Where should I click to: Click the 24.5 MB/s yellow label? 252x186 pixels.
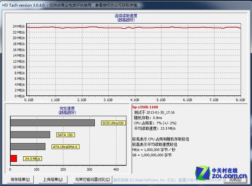coord(32,159)
